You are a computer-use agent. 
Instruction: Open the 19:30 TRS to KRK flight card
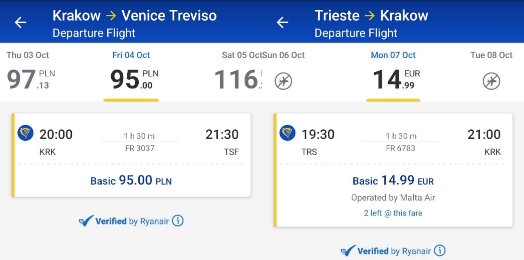(x=393, y=170)
